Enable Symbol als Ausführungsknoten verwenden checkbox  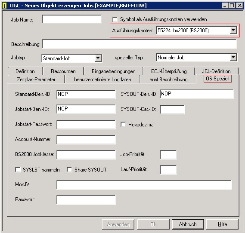[x=115, y=19]
